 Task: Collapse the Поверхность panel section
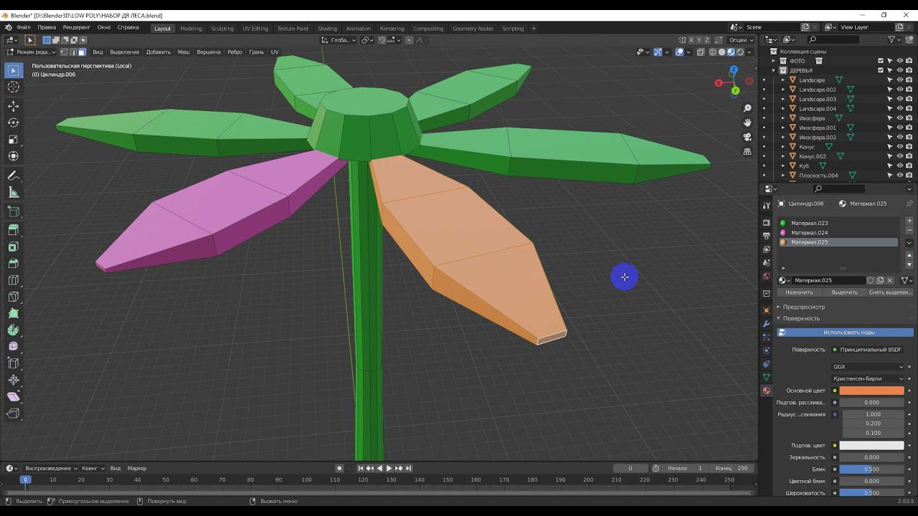point(801,318)
